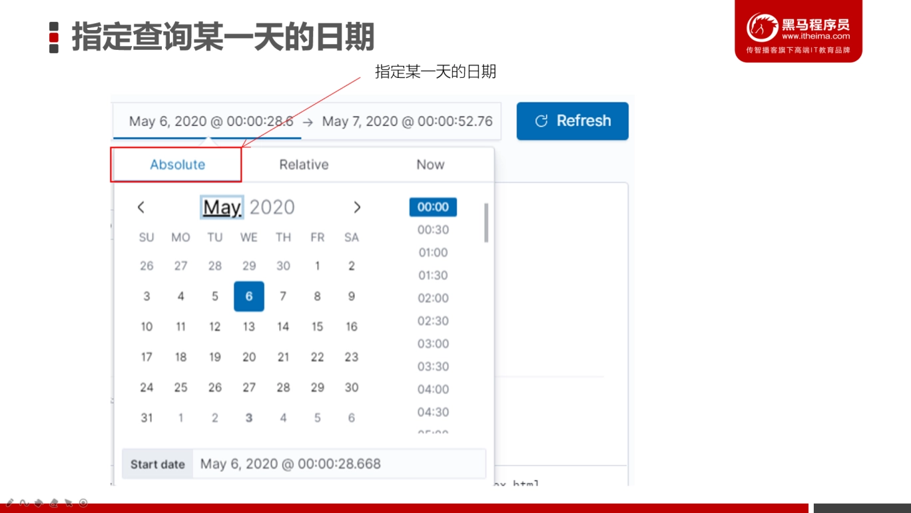Pick day 25 in the calendar
911x513 pixels.
[180, 387]
